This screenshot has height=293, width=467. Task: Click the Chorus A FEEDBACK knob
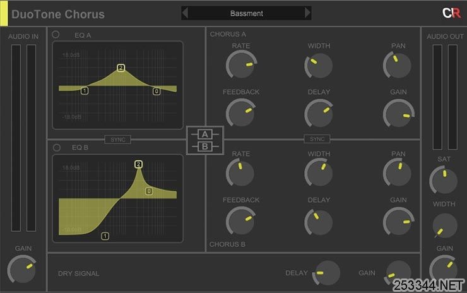click(x=240, y=112)
